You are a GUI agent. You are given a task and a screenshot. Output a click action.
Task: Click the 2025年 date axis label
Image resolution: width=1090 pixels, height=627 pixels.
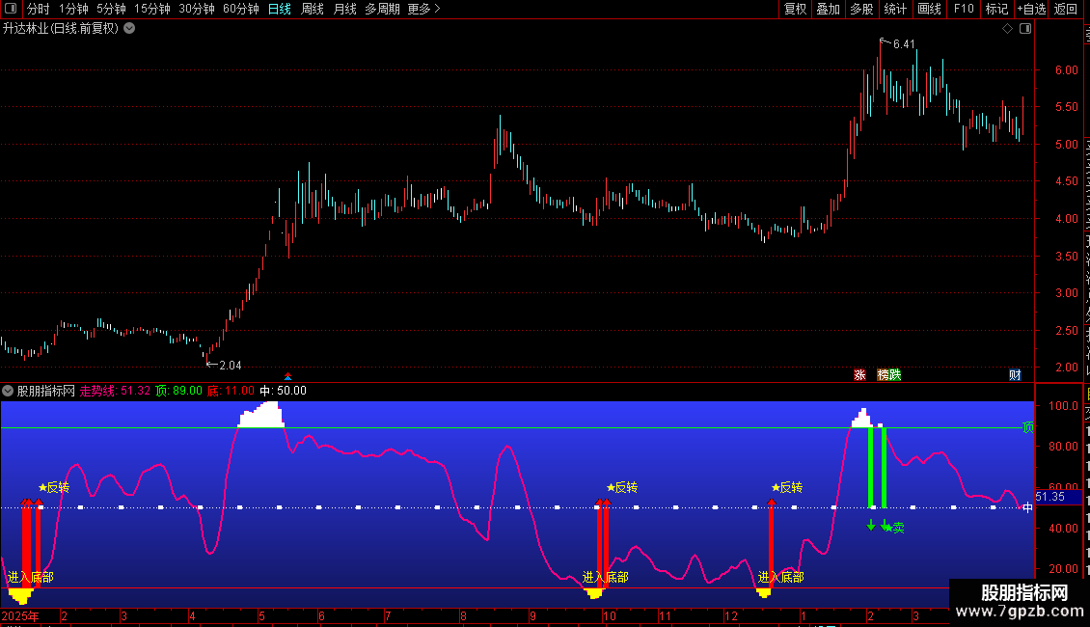[20, 615]
